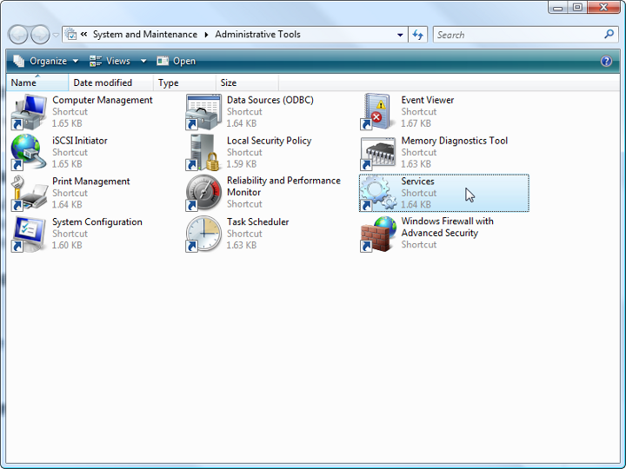The height and width of the screenshot is (469, 626).
Task: Select the Memory Diagnostics Tool chip icon
Action: [377, 154]
